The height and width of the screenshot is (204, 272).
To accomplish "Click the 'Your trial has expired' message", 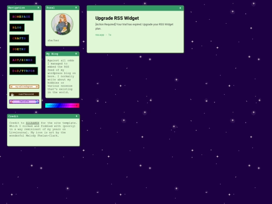I will pos(134,26).
